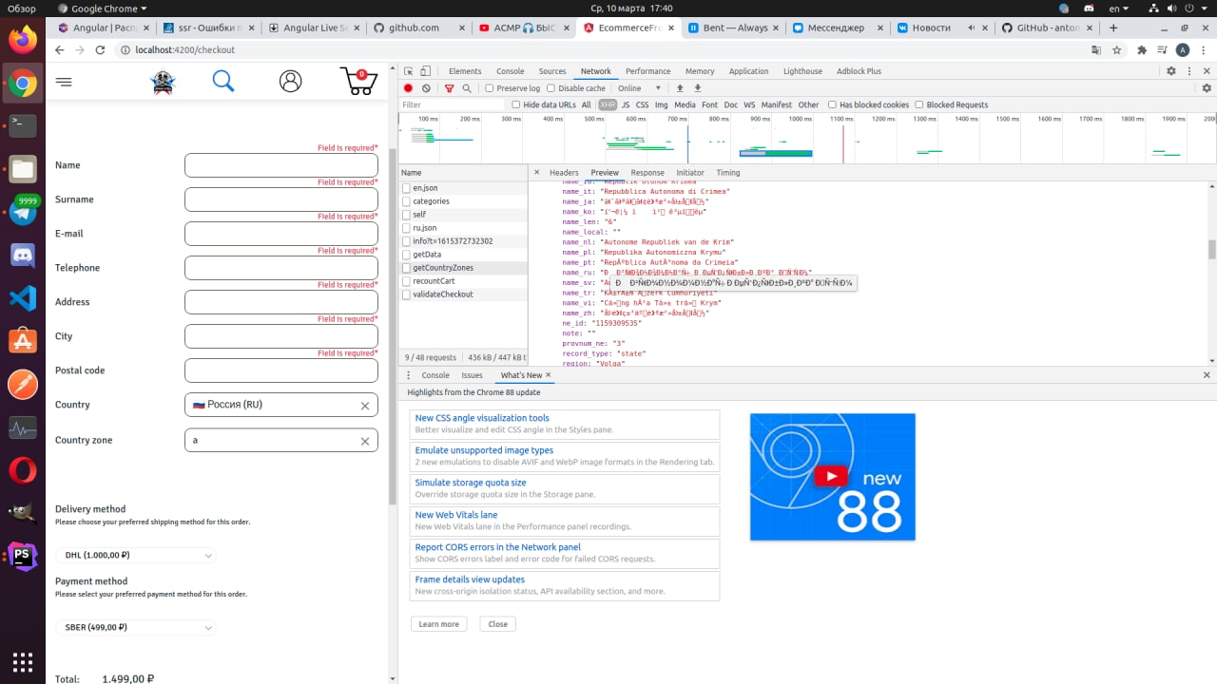Screen dimensions: 1217x684
Task: Reload the page in Chrome
Action: 100,49
